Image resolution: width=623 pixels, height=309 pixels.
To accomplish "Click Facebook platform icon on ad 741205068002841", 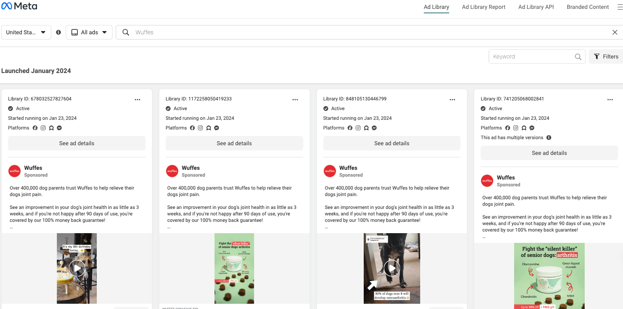I will point(508,128).
